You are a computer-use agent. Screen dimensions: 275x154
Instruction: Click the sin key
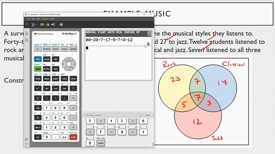coord(47,89)
